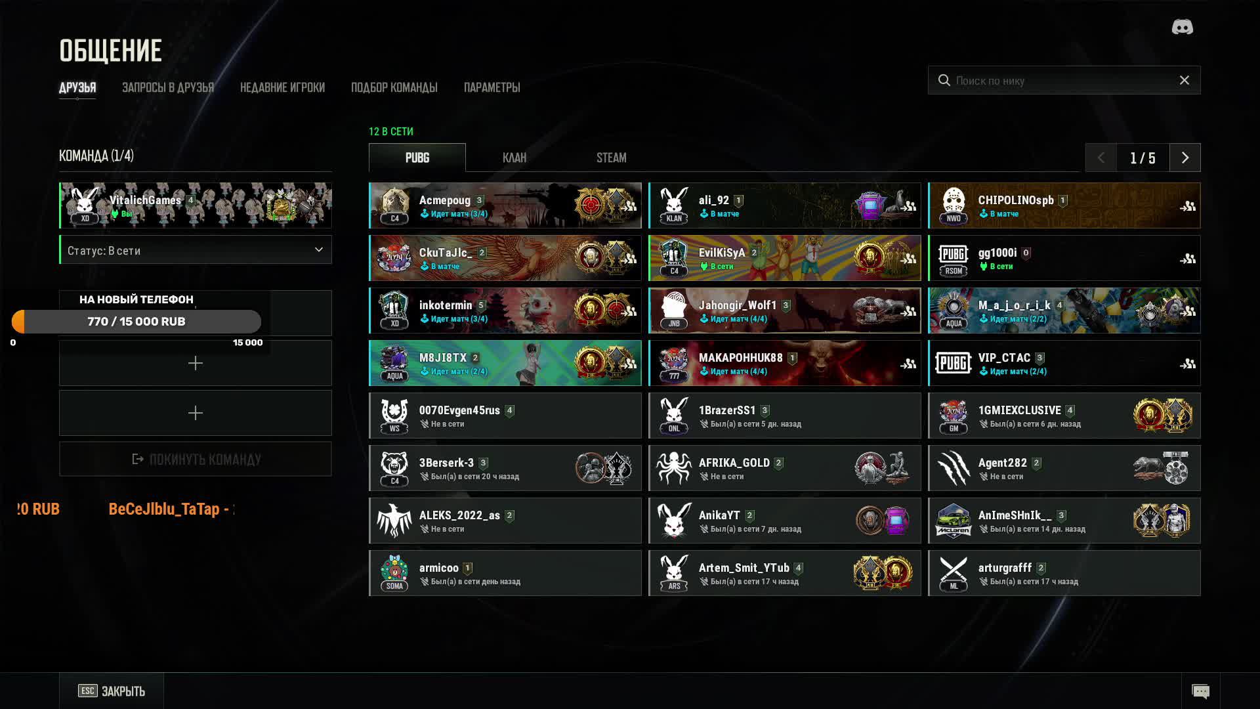Click invite icon next to gg1000i
This screenshot has width=1260, height=709.
1188,259
